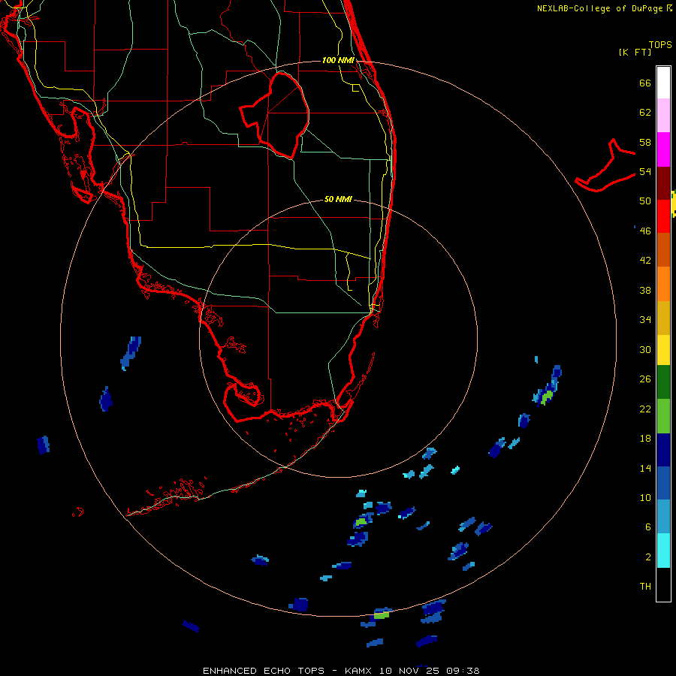Click the 42 scale value
676x676 pixels.
coord(645,261)
